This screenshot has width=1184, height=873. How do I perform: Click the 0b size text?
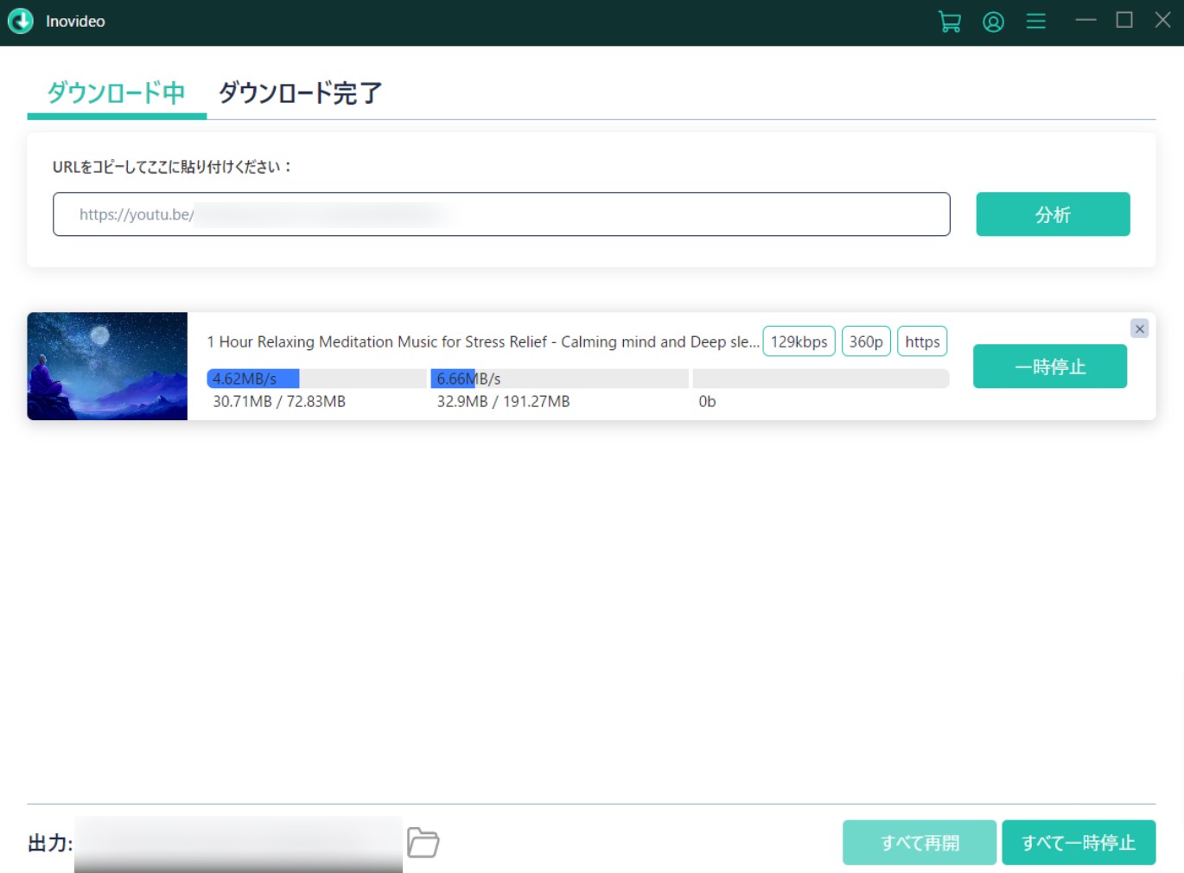707,401
